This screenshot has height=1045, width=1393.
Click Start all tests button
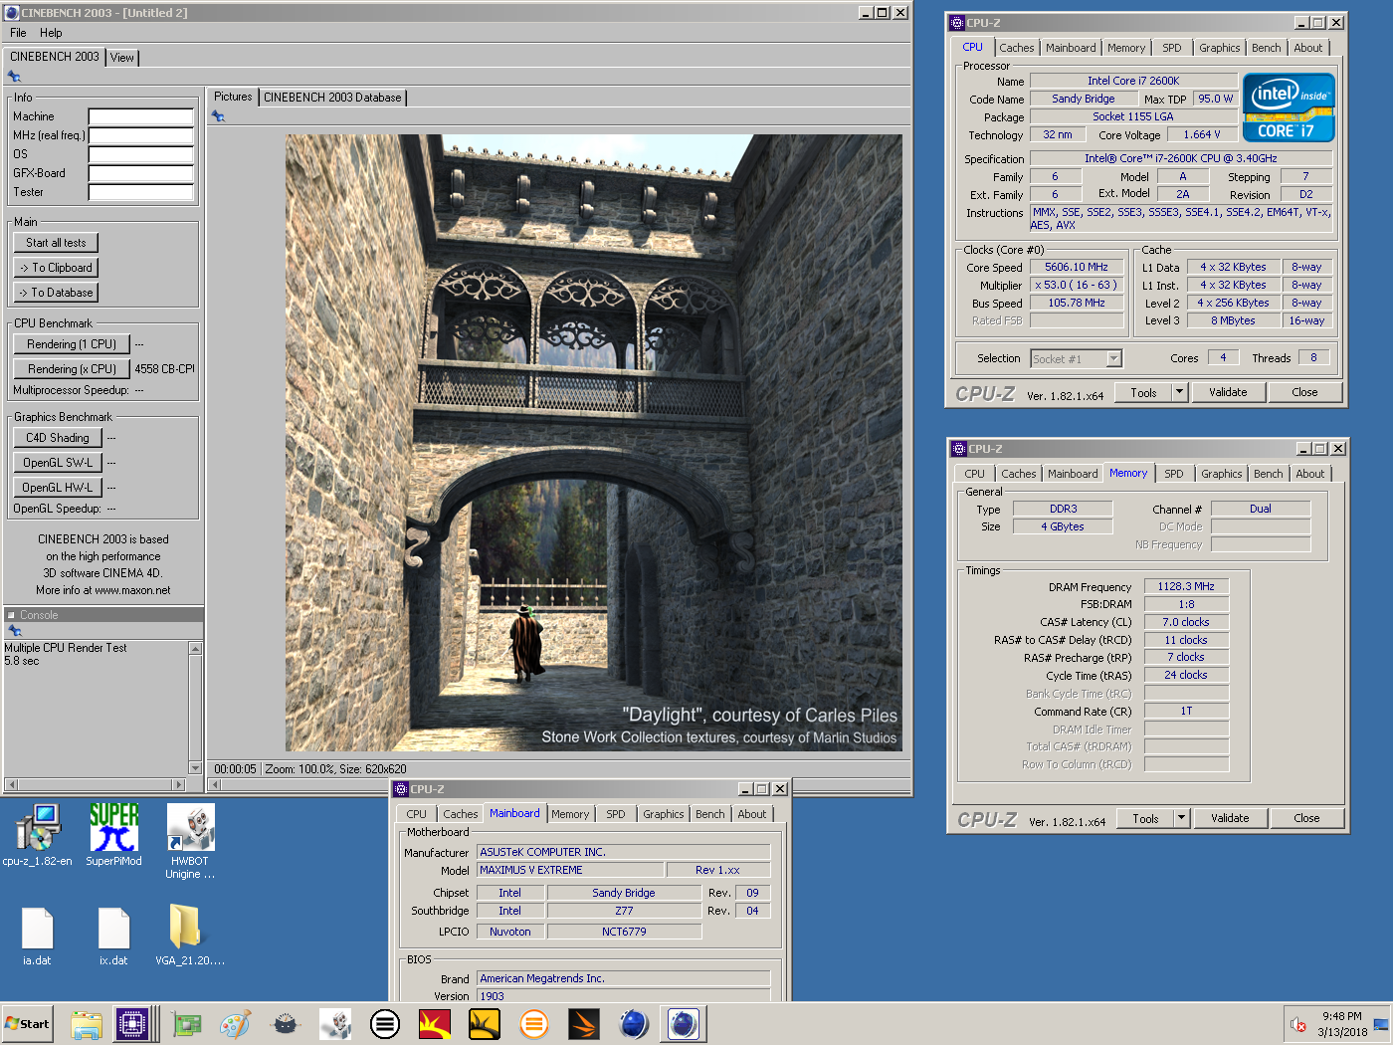56,243
